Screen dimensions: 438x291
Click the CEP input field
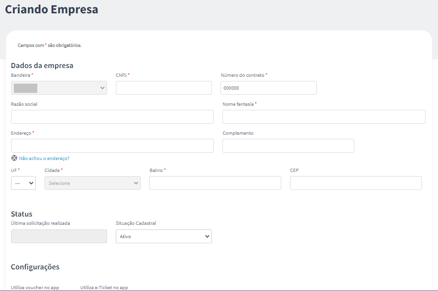[x=356, y=183]
